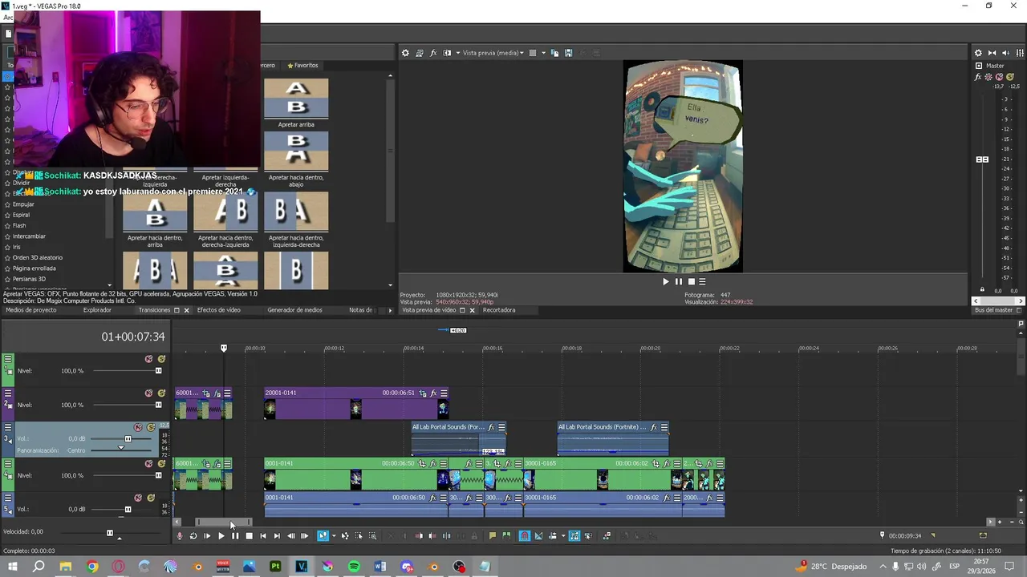Close the Transiciones tab

click(x=186, y=310)
